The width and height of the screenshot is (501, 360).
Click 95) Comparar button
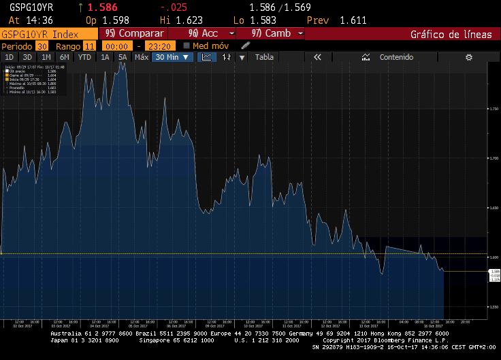(x=133, y=33)
